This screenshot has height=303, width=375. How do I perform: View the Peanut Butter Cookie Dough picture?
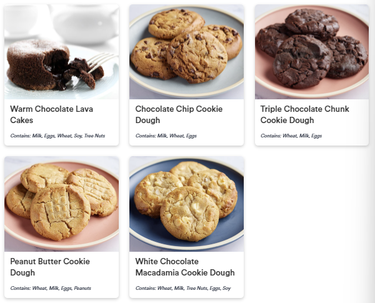click(61, 204)
